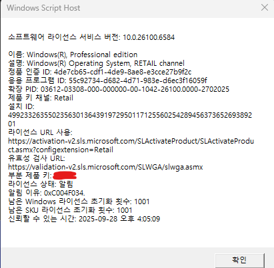Click the error code 0xC004F034 line
This screenshot has height=268, width=274.
tap(47, 193)
